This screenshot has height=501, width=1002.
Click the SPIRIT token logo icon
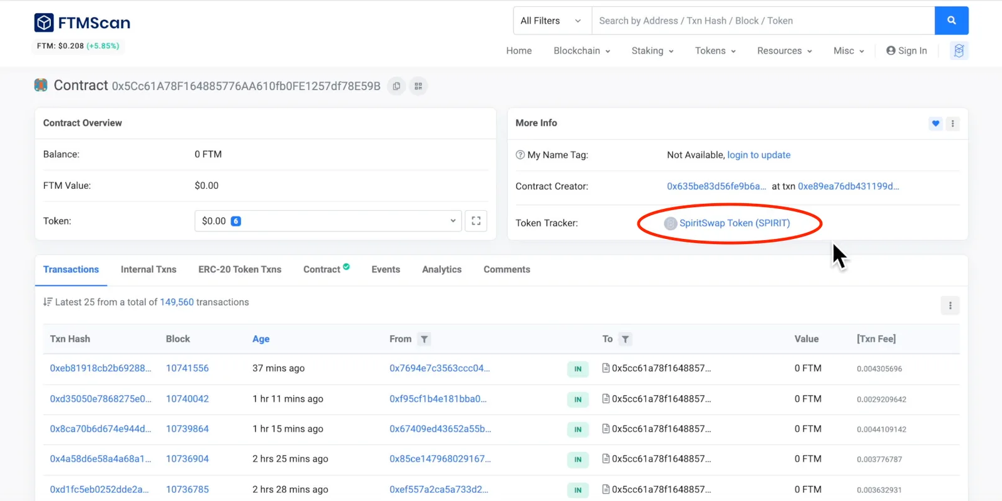[670, 223]
